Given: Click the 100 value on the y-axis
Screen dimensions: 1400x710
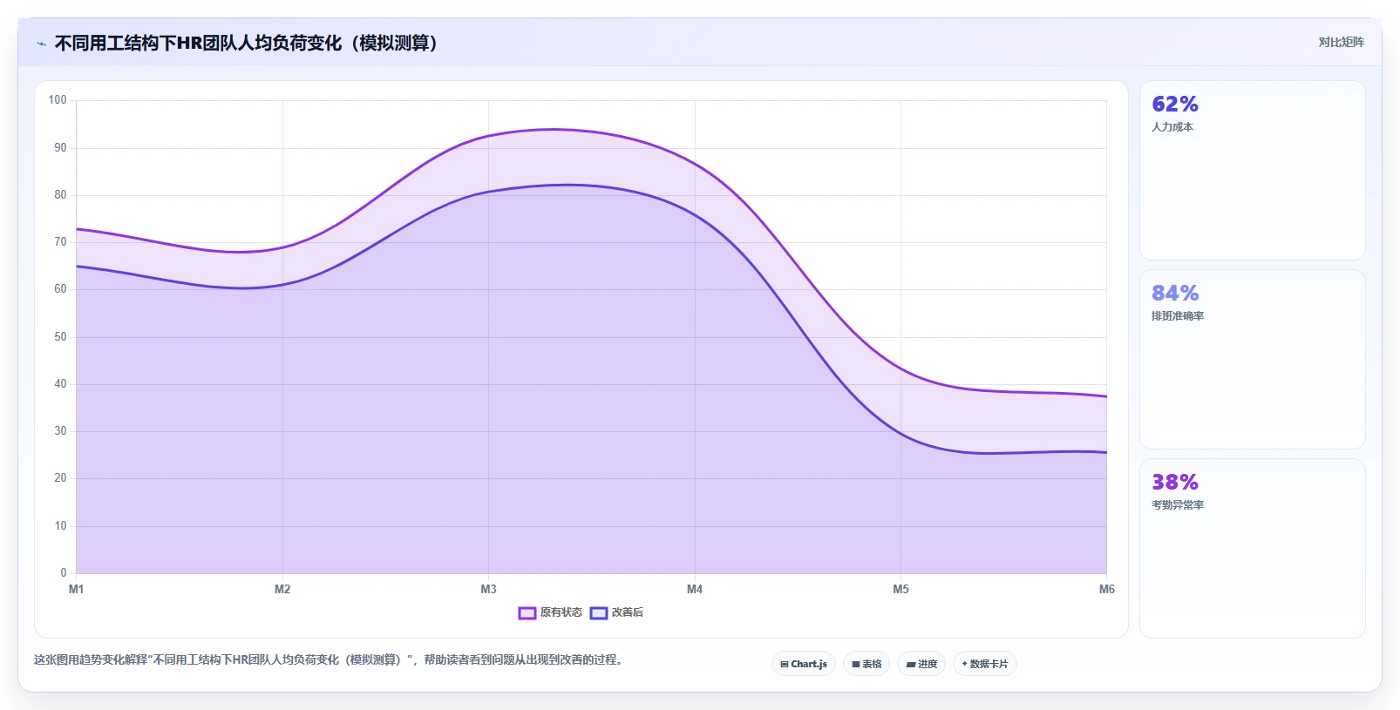Looking at the screenshot, I should pos(58,100).
